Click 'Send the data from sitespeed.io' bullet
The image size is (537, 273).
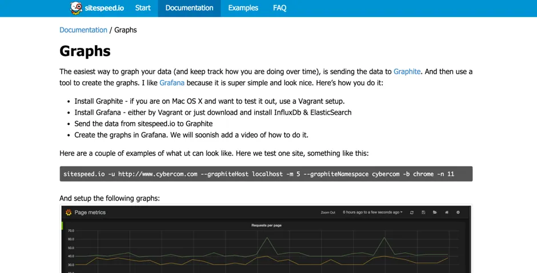point(143,124)
